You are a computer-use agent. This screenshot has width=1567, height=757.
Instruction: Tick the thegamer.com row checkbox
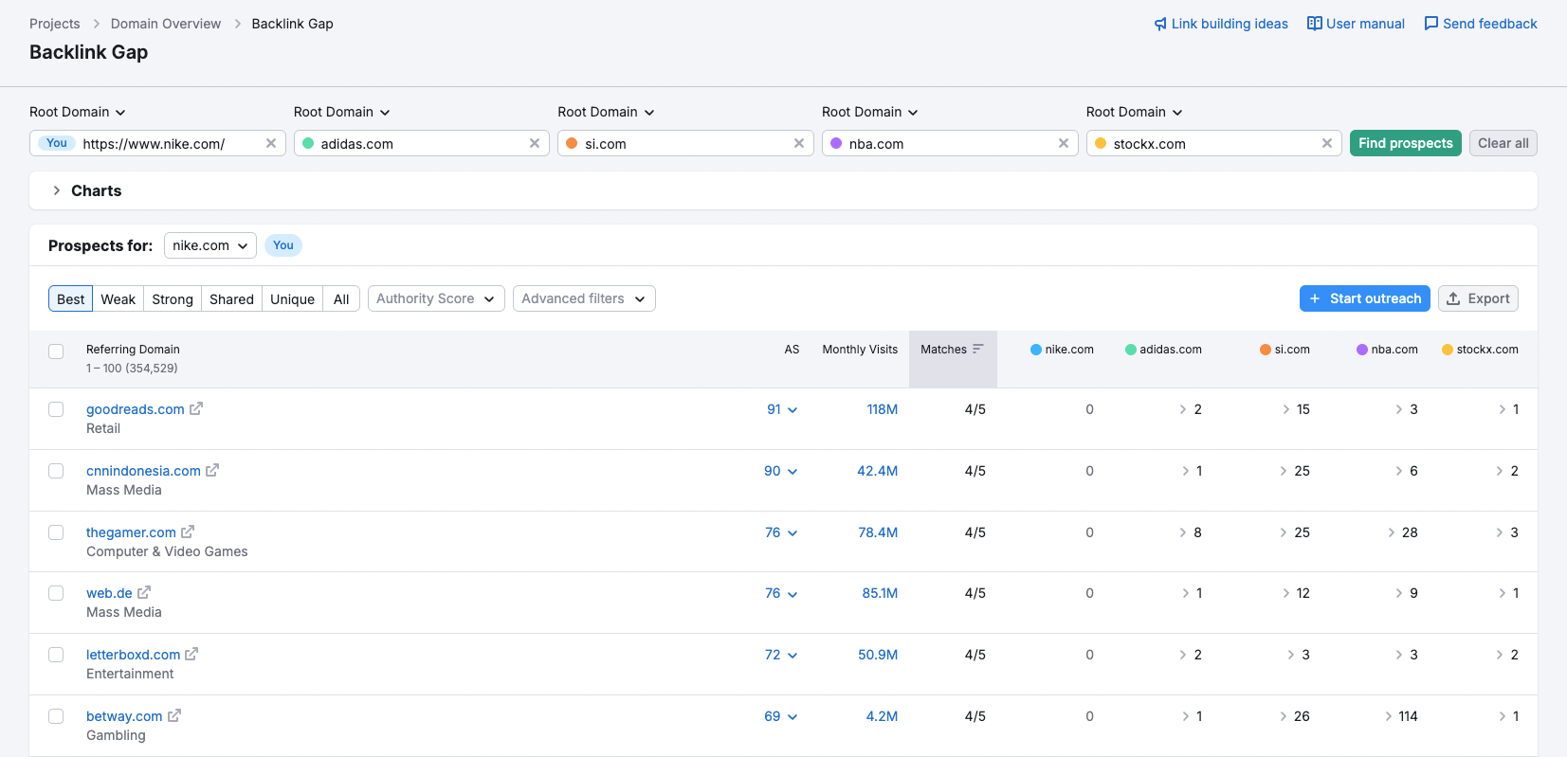pos(56,532)
